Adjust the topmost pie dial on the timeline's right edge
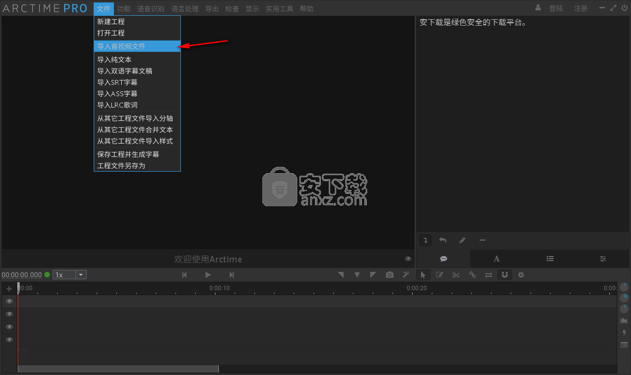The height and width of the screenshot is (375, 631). click(x=624, y=287)
